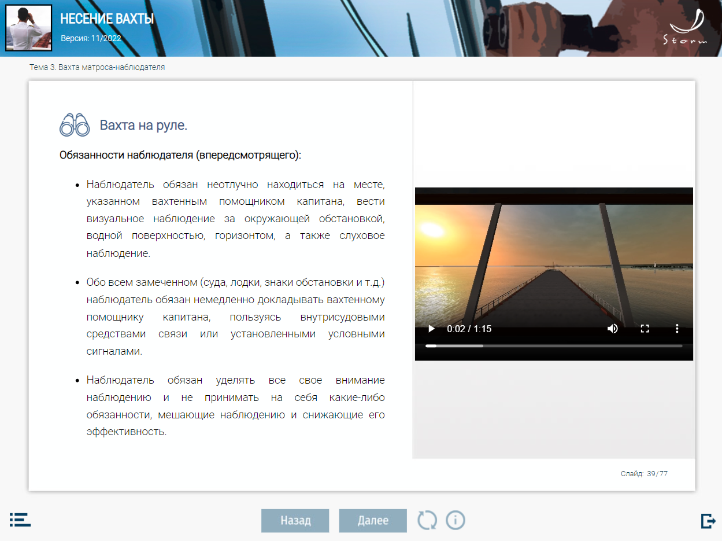Go to next slide with Далее
The height and width of the screenshot is (541, 722).
(x=373, y=520)
